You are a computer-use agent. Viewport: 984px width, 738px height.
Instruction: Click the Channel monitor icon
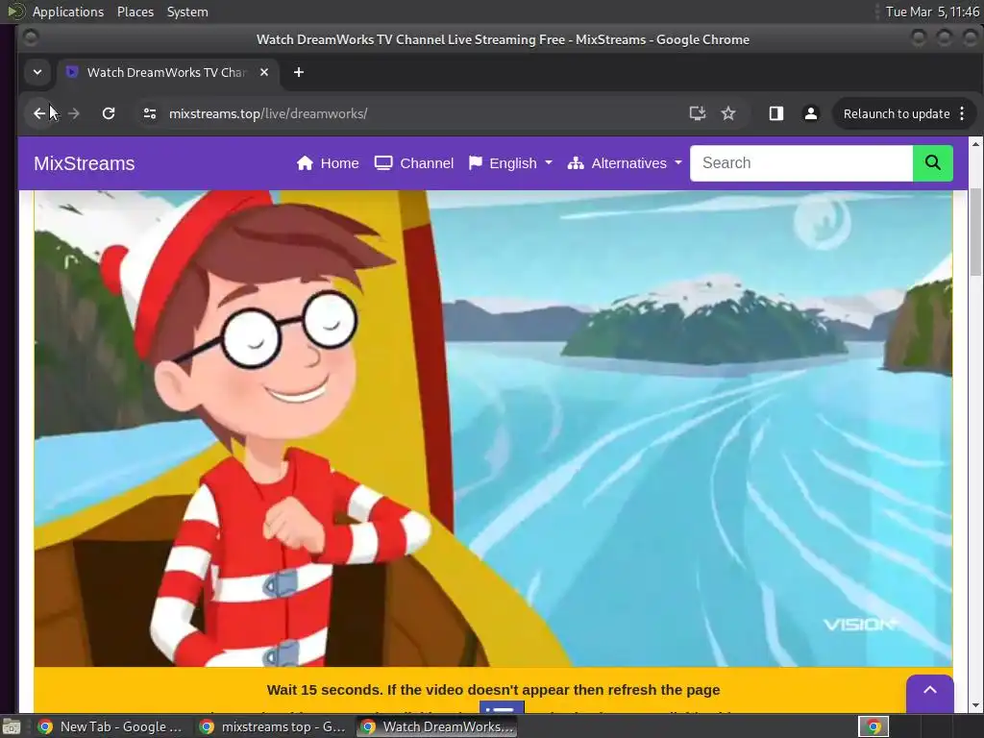coord(383,163)
